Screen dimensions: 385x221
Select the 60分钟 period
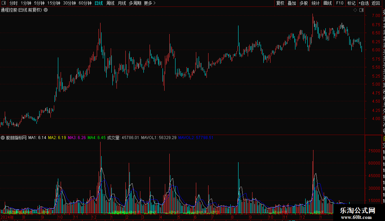[85, 3]
